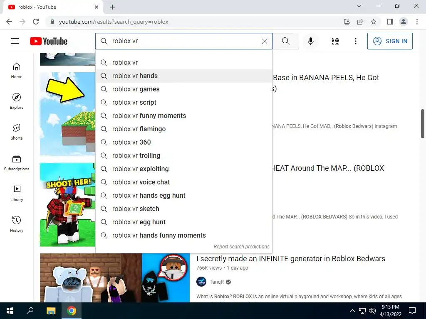
Task: Open Subscriptions in the sidebar
Action: coord(17,163)
